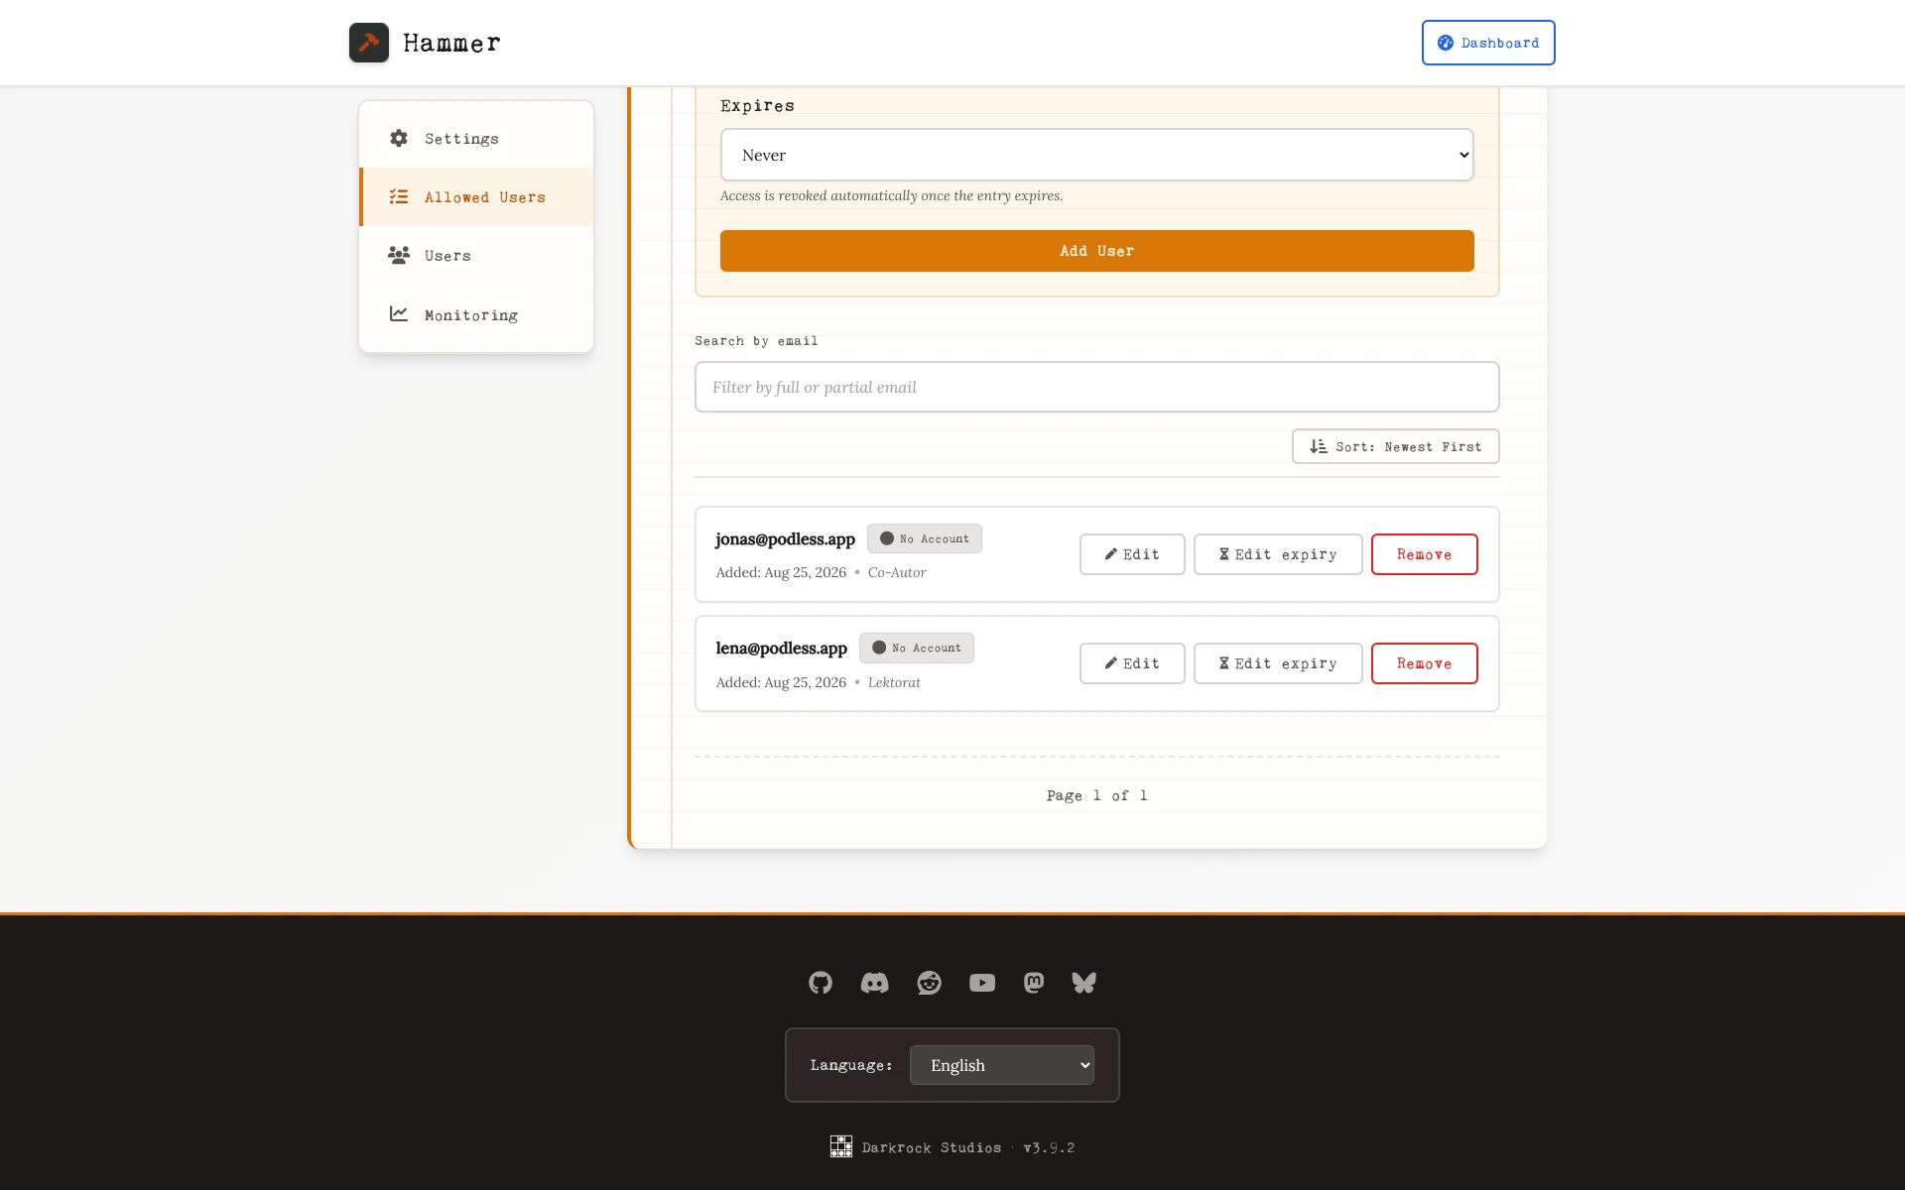Image resolution: width=1905 pixels, height=1190 pixels.
Task: Click the jonas@podless.app email text
Action: tap(785, 538)
